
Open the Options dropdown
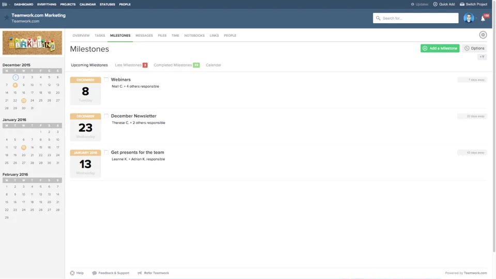[474, 48]
